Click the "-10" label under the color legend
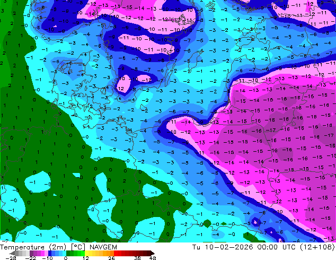Screen dimensions: 336x260 pos(48,258)
